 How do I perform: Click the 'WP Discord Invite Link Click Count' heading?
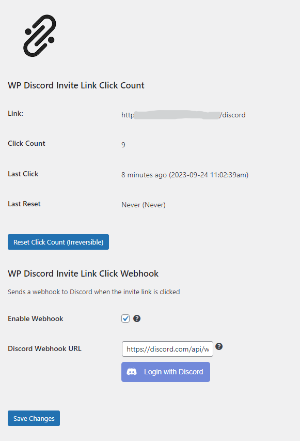[76, 85]
